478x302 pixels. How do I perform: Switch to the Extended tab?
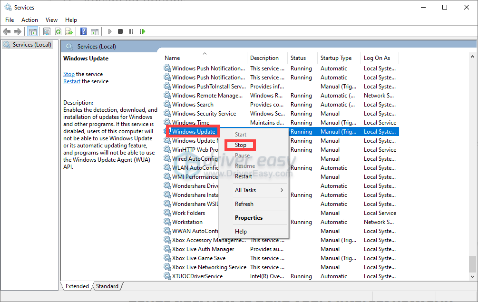click(77, 286)
